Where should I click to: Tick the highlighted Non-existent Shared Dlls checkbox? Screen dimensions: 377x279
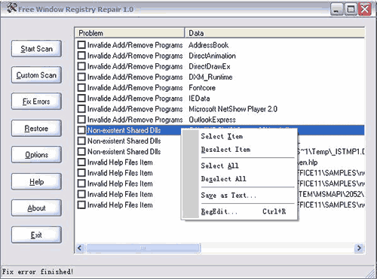click(x=81, y=130)
